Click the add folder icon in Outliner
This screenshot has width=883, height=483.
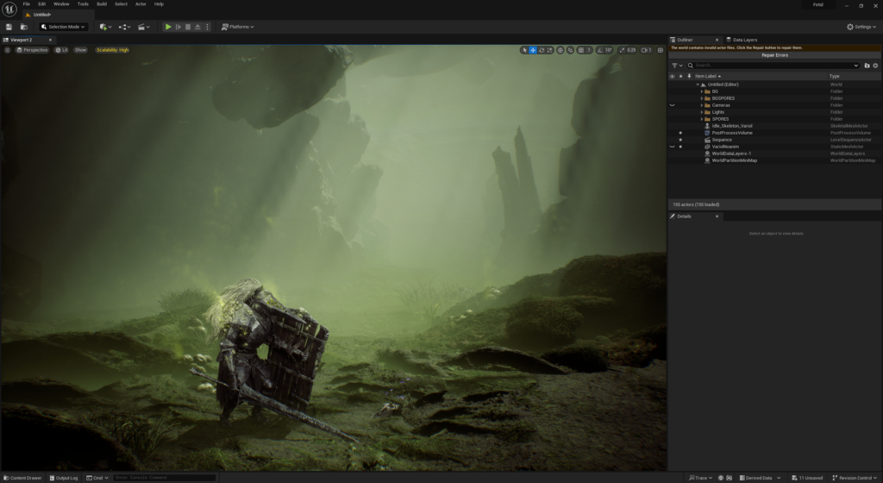(x=867, y=66)
